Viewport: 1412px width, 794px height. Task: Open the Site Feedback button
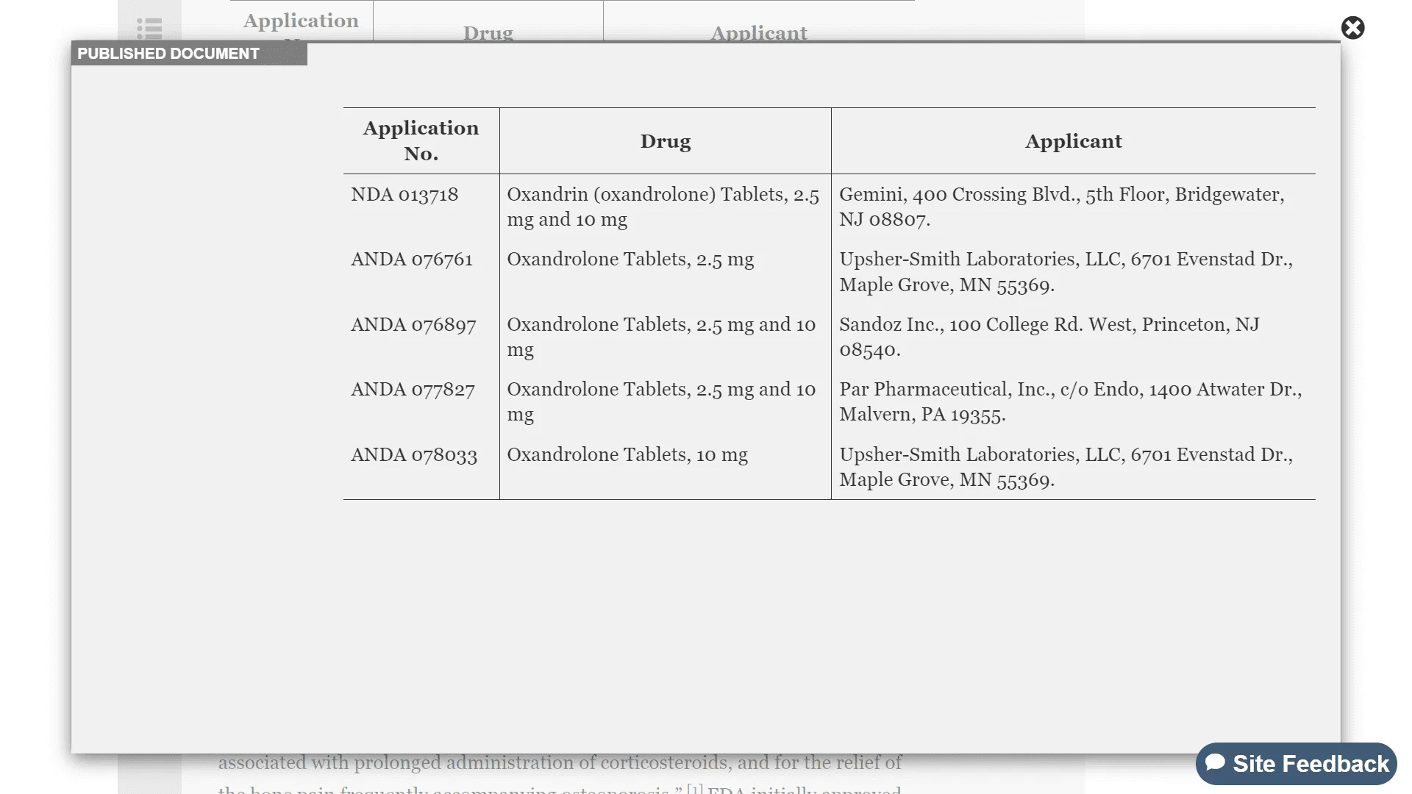[x=1297, y=764]
